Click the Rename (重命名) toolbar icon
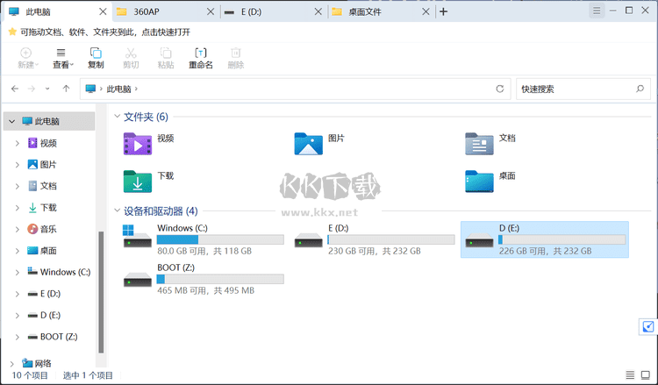Viewport: 658px width, 385px height. [201, 53]
